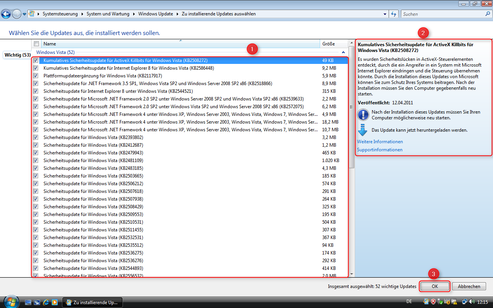Uncheck the update KB2508272
Screen dimensions: 493x308
tap(35, 60)
